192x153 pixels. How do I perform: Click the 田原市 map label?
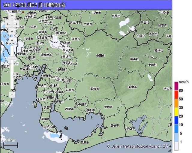click(85, 142)
